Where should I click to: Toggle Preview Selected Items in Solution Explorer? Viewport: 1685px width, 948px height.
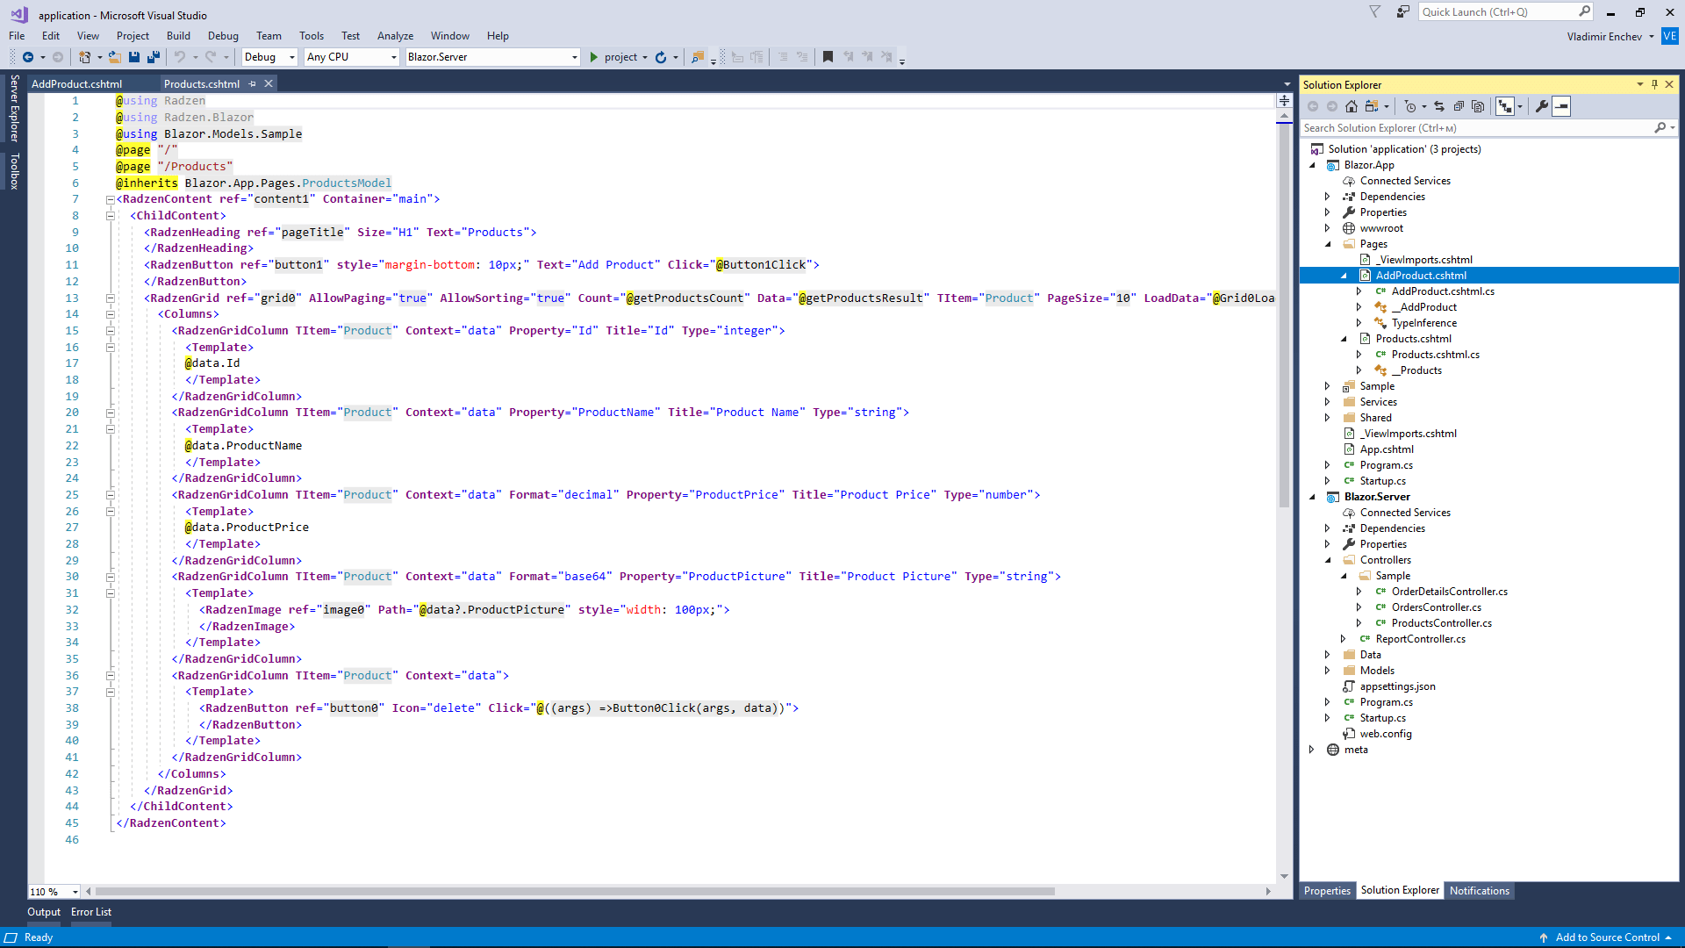click(1561, 106)
